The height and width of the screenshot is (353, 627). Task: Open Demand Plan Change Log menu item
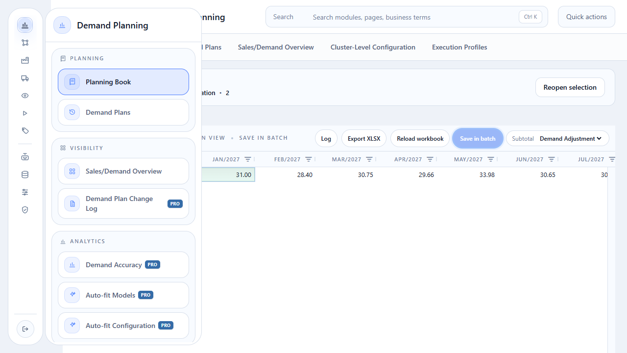[x=123, y=203]
